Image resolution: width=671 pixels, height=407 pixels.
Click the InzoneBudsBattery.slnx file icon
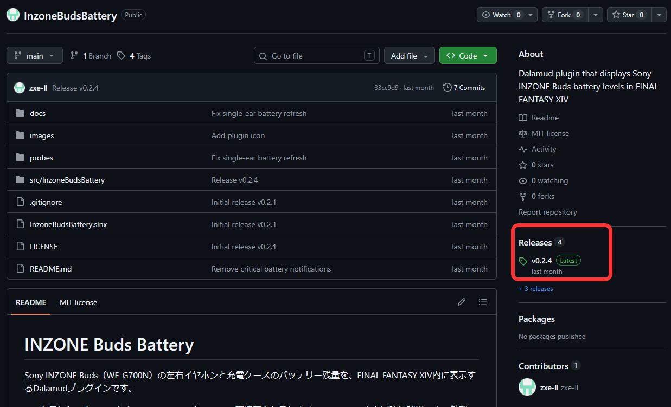click(x=21, y=224)
